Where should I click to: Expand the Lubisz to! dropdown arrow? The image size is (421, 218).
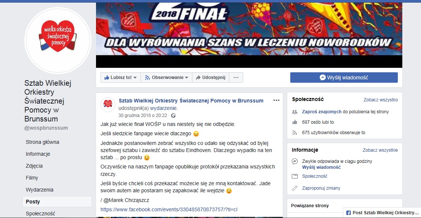(x=135, y=78)
